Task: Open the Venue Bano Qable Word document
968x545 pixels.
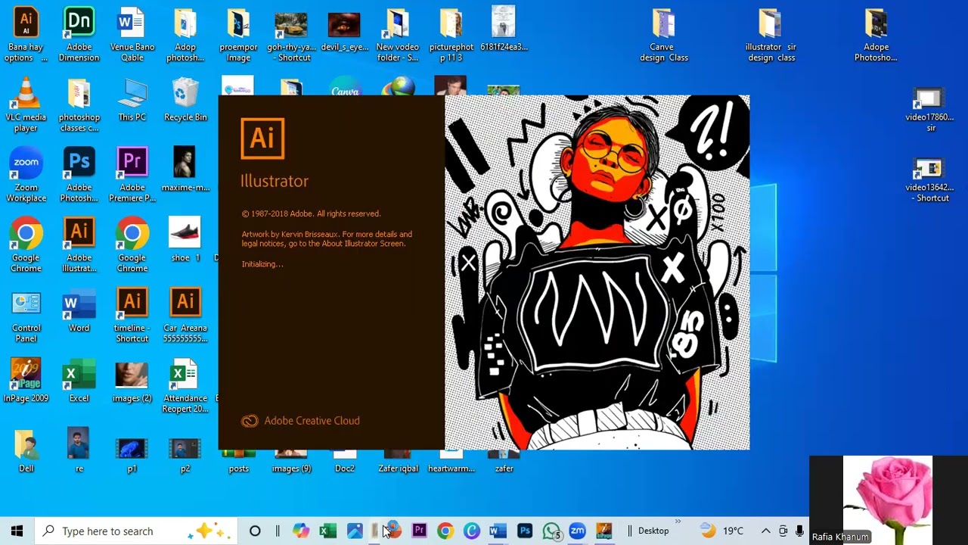Action: coord(132,34)
